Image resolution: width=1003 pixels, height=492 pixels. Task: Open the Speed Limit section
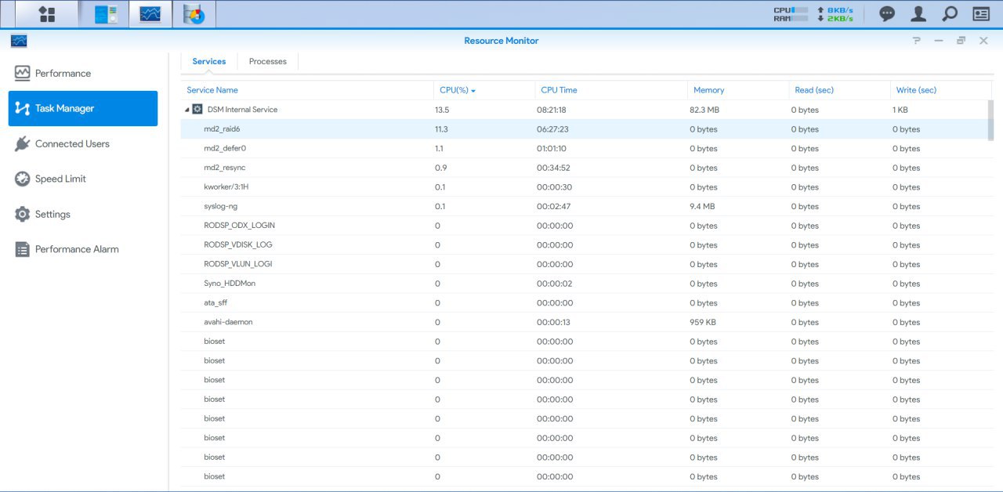tap(60, 179)
